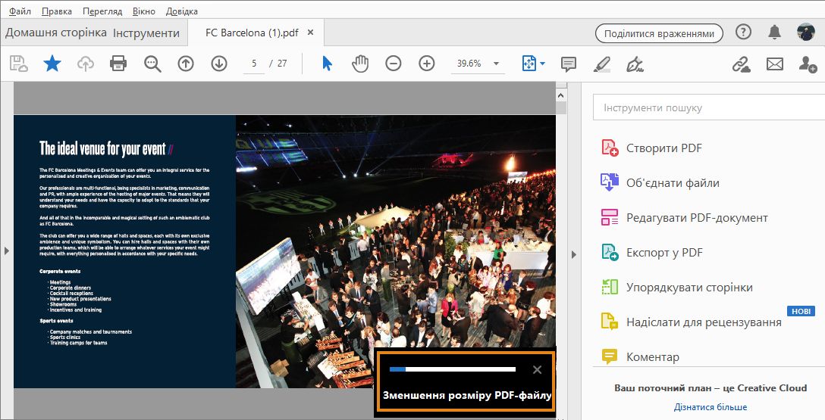The height and width of the screenshot is (420, 825).
Task: Go to next page arrow
Action: (x=219, y=64)
